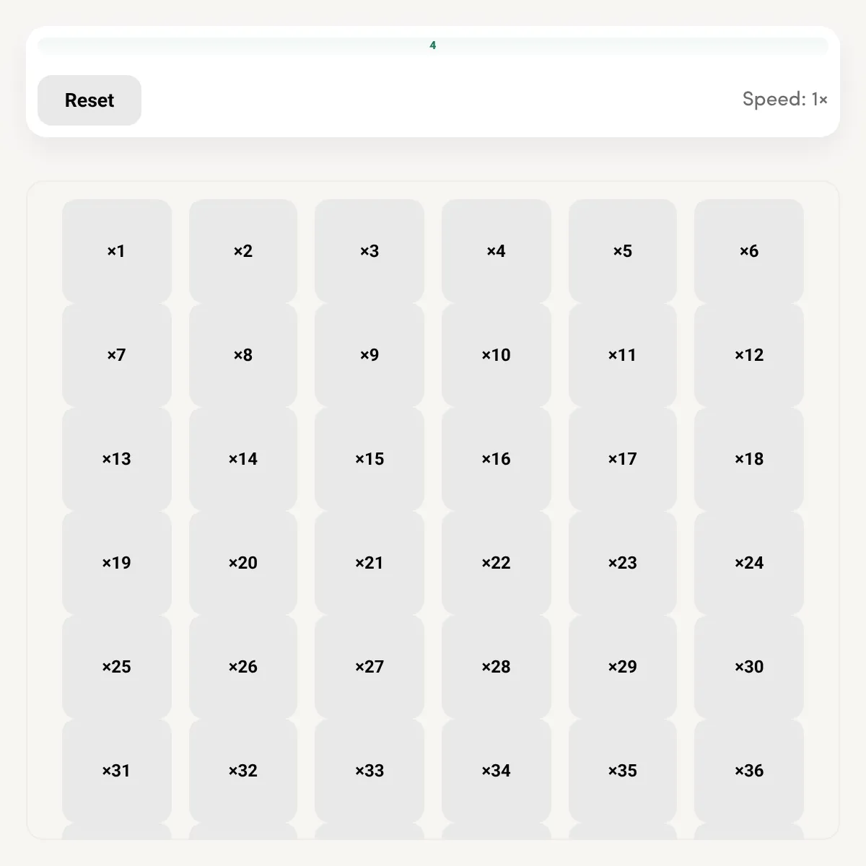The height and width of the screenshot is (866, 866).
Task: Click the ×10 tile
Action: [x=497, y=355]
